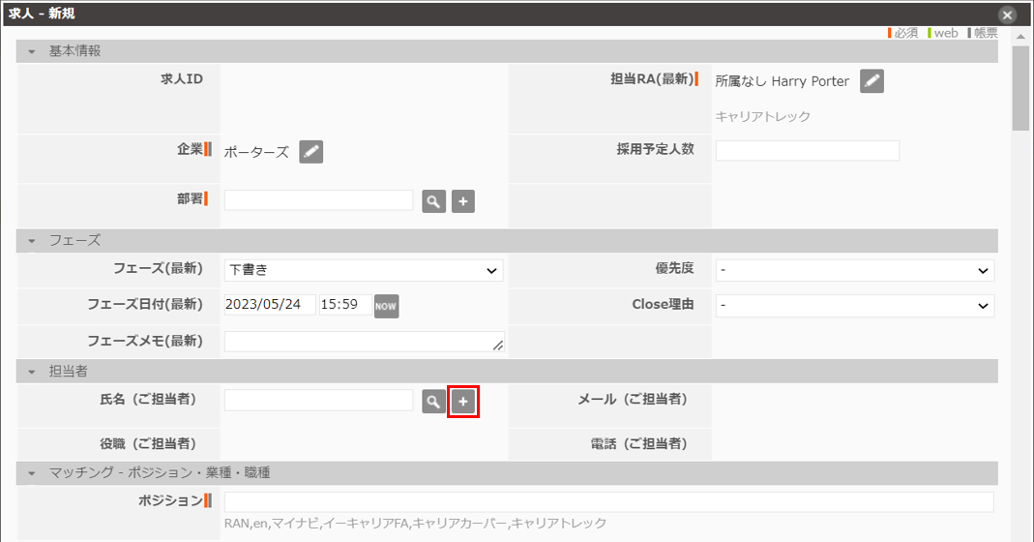
Task: Click the ポジション text field
Action: click(608, 501)
